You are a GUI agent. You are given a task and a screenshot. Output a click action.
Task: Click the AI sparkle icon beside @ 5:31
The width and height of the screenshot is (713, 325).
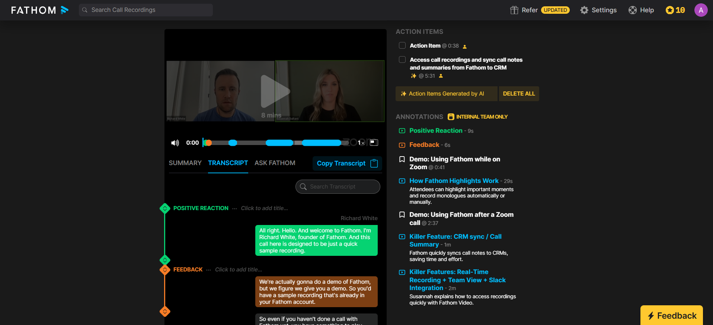pyautogui.click(x=413, y=76)
